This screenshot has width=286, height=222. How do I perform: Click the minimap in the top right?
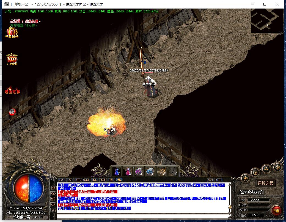point(267,21)
